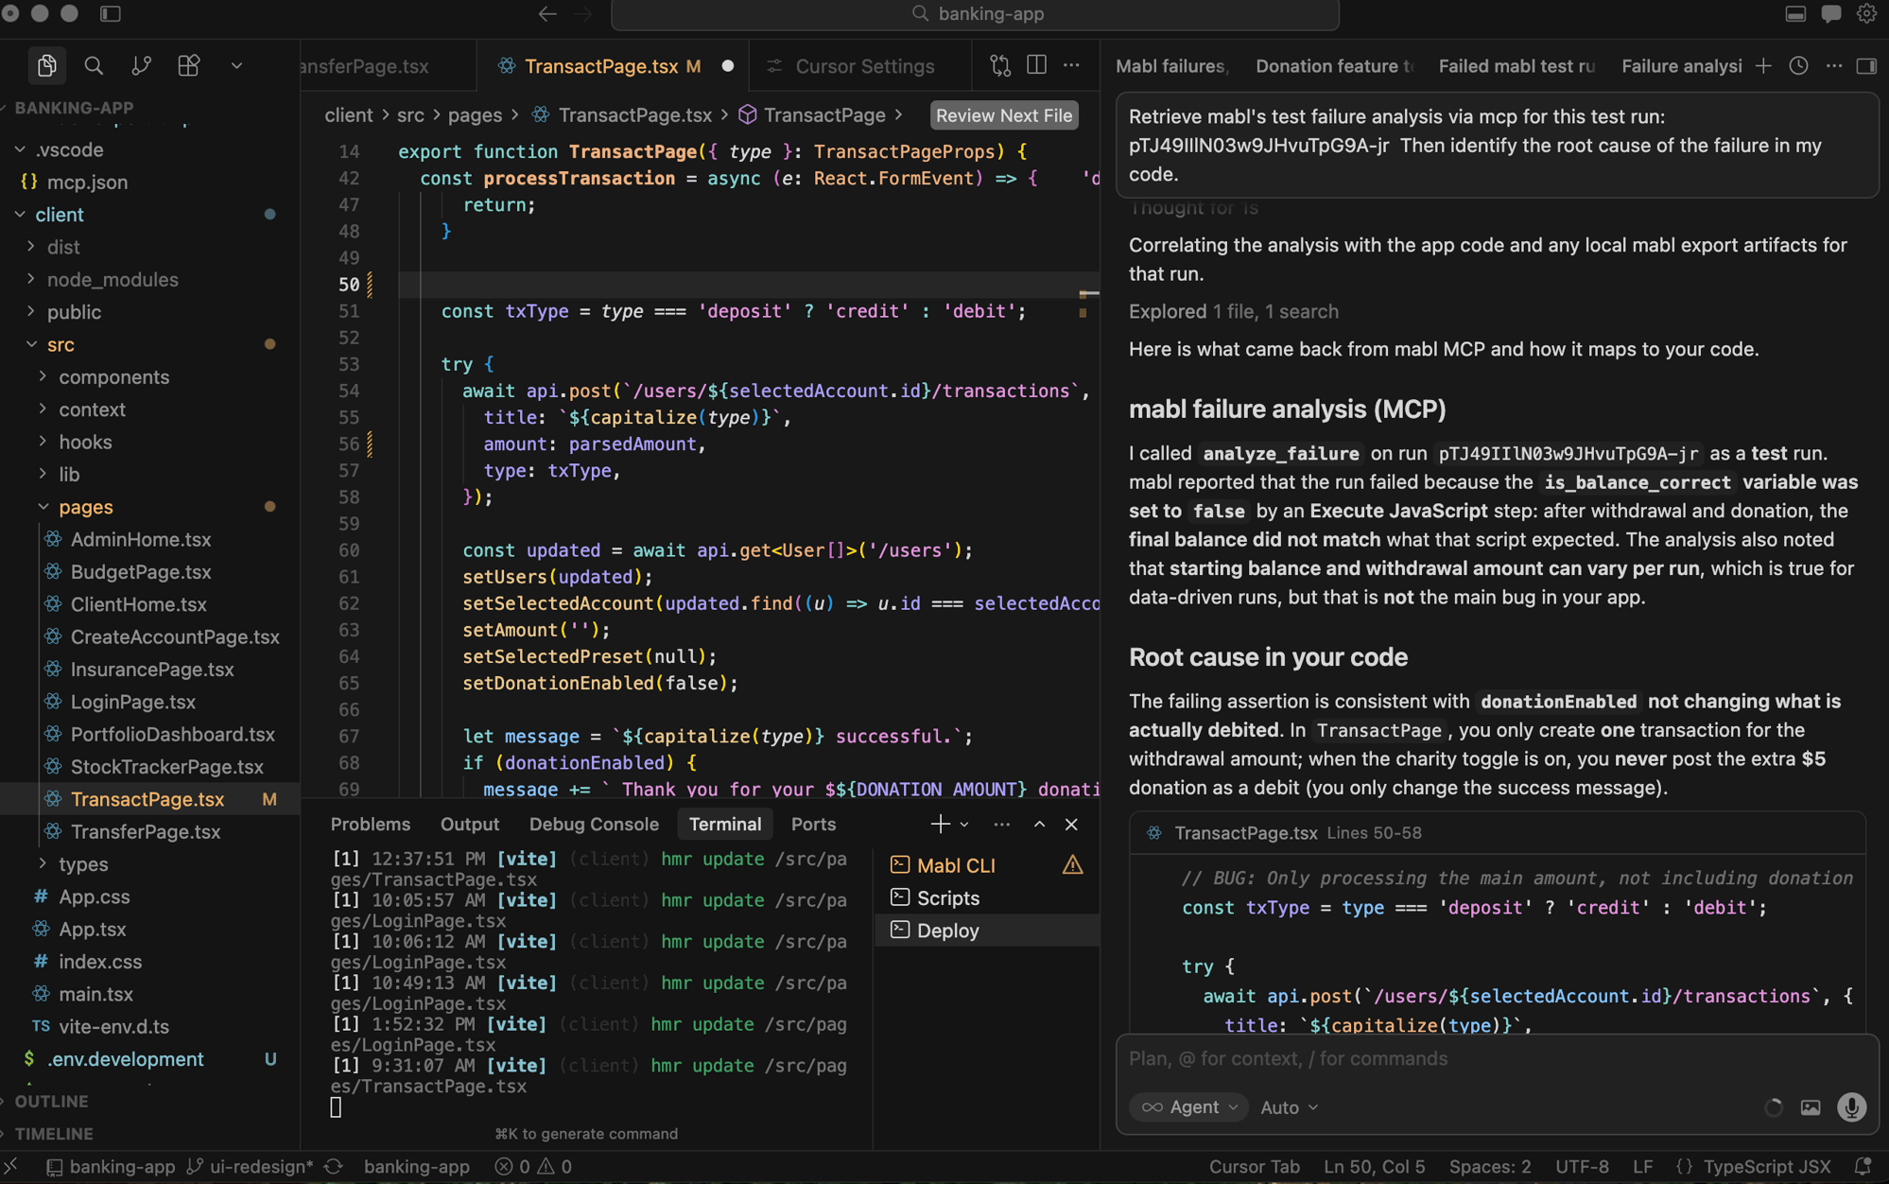Open the Search view in the activity bar
This screenshot has width=1889, height=1184.
95,65
